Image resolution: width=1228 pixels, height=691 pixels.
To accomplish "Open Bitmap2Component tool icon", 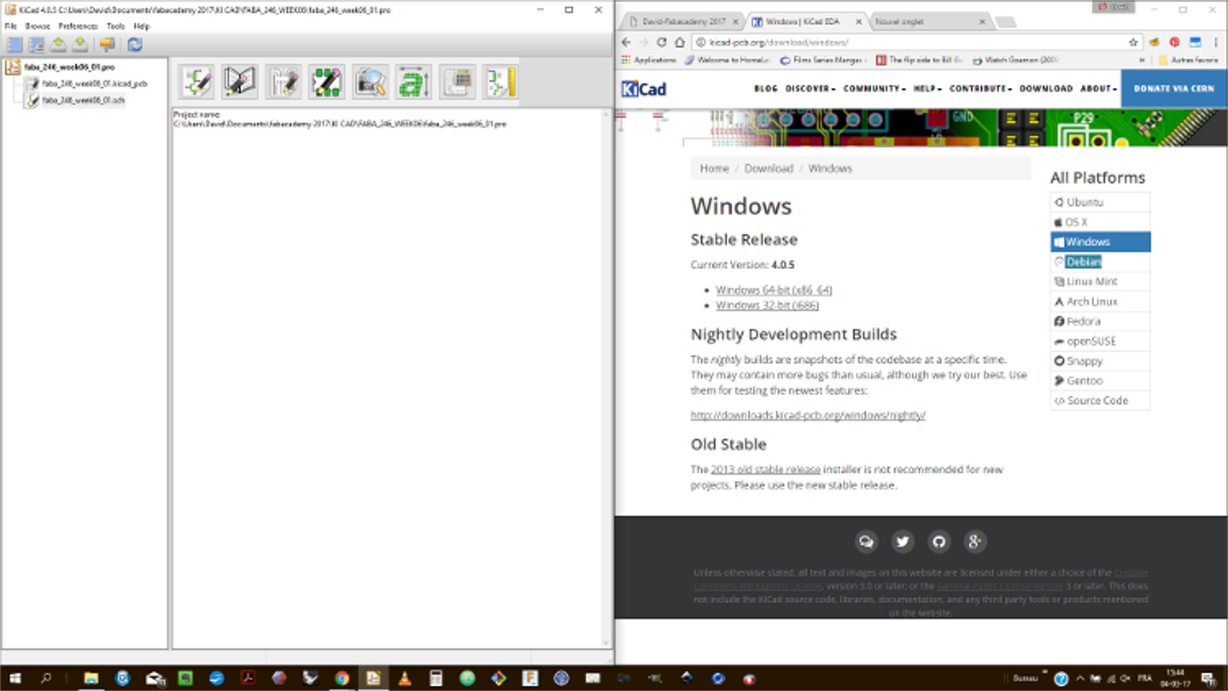I will 414,82.
